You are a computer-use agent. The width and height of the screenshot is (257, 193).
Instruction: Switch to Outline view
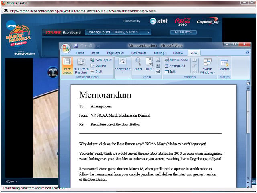pyautogui.click(x=98, y=66)
